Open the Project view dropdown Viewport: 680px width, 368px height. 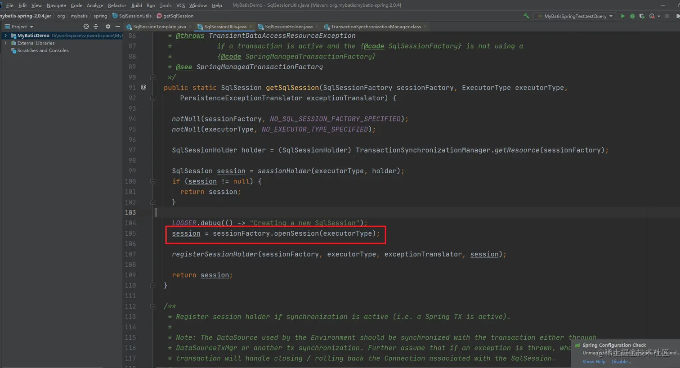tap(19, 27)
